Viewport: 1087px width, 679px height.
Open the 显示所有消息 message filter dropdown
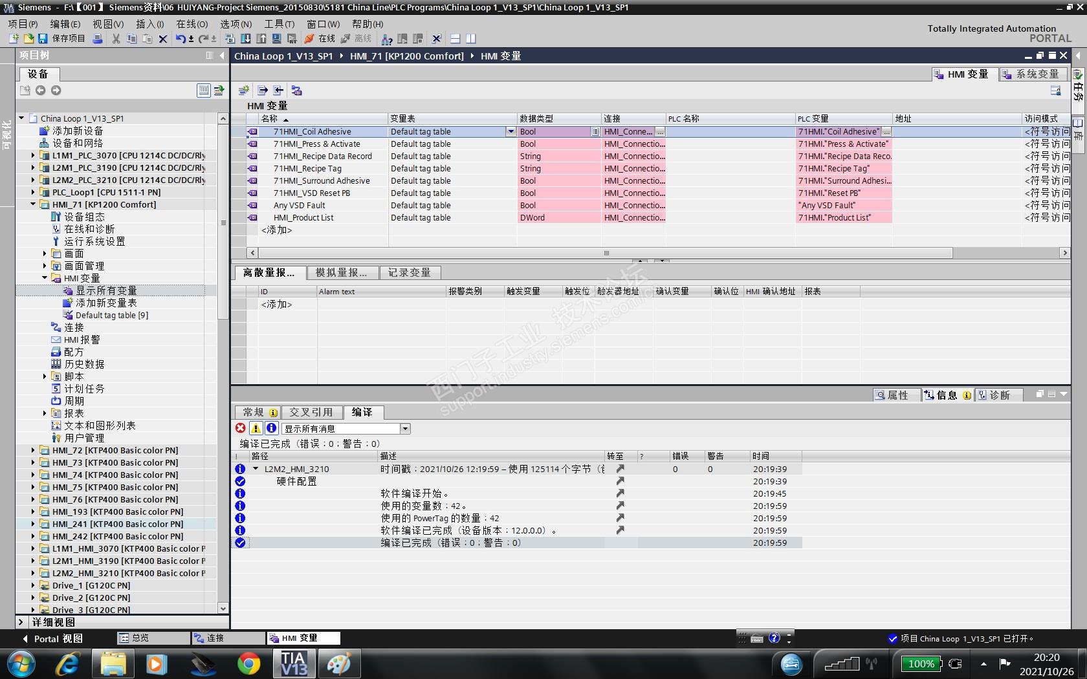coord(405,429)
